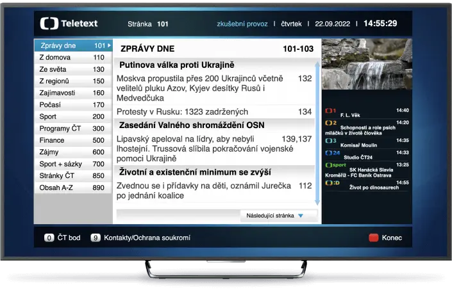Expand Následující stránka down arrow
Viewport: 452px width, 290px height.
[x=301, y=216]
